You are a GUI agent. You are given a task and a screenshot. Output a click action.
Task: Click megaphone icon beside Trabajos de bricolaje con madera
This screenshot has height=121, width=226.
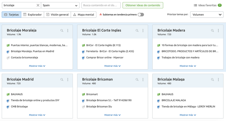click(159, 58)
